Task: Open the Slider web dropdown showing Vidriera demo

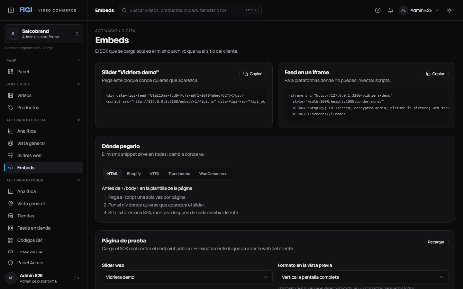Action: click(x=187, y=277)
